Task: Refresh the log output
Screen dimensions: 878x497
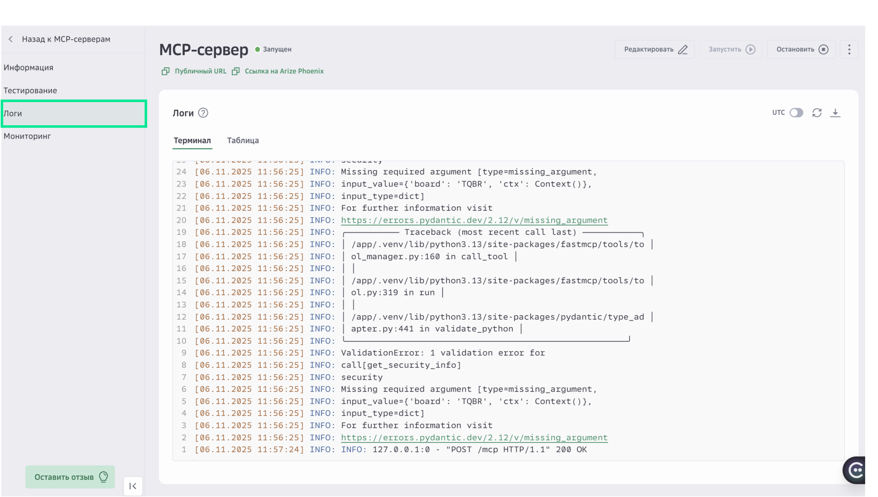Action: 817,113
